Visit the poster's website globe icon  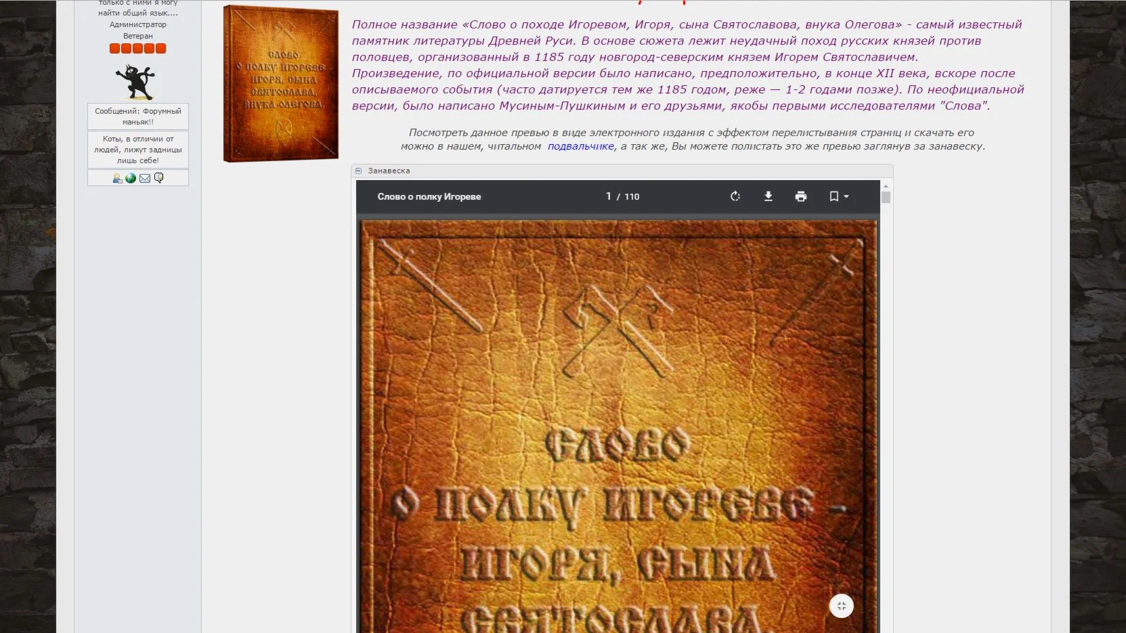[x=131, y=178]
